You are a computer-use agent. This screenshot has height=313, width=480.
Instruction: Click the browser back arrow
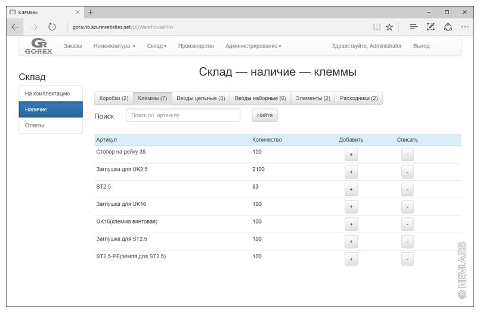(x=16, y=27)
